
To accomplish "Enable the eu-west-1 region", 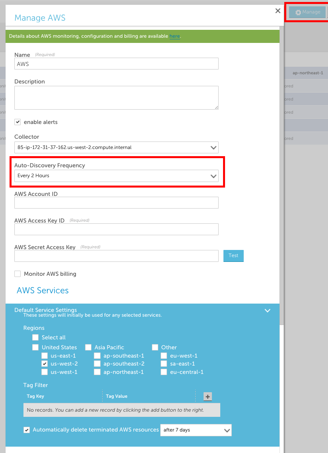I will coord(164,356).
